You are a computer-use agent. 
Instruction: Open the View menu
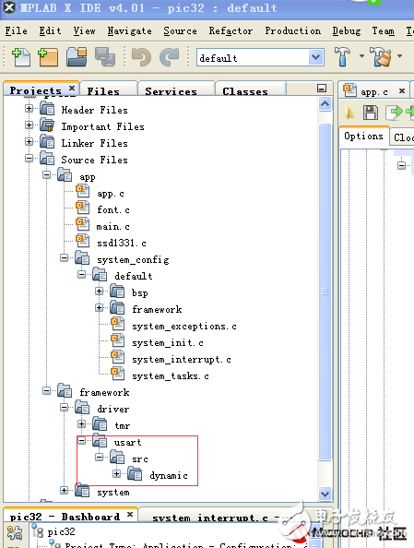[84, 30]
